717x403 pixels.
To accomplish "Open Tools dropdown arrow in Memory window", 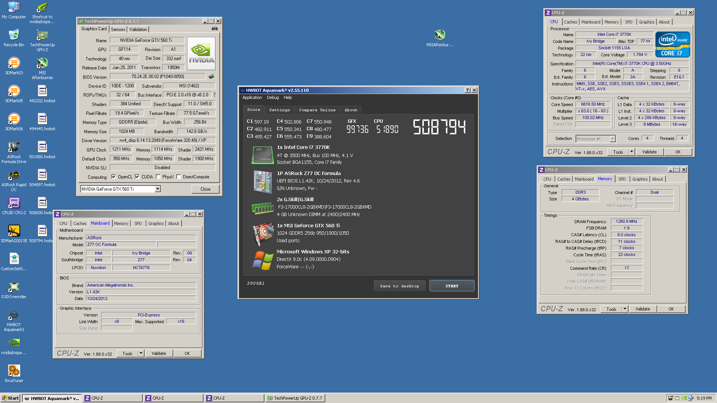I will [x=625, y=309].
